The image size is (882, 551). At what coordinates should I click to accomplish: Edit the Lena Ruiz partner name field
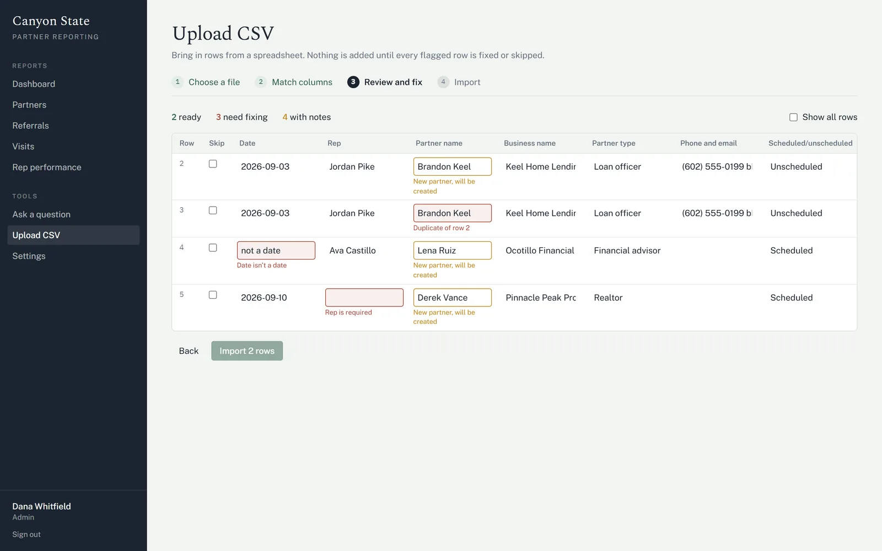pos(453,251)
